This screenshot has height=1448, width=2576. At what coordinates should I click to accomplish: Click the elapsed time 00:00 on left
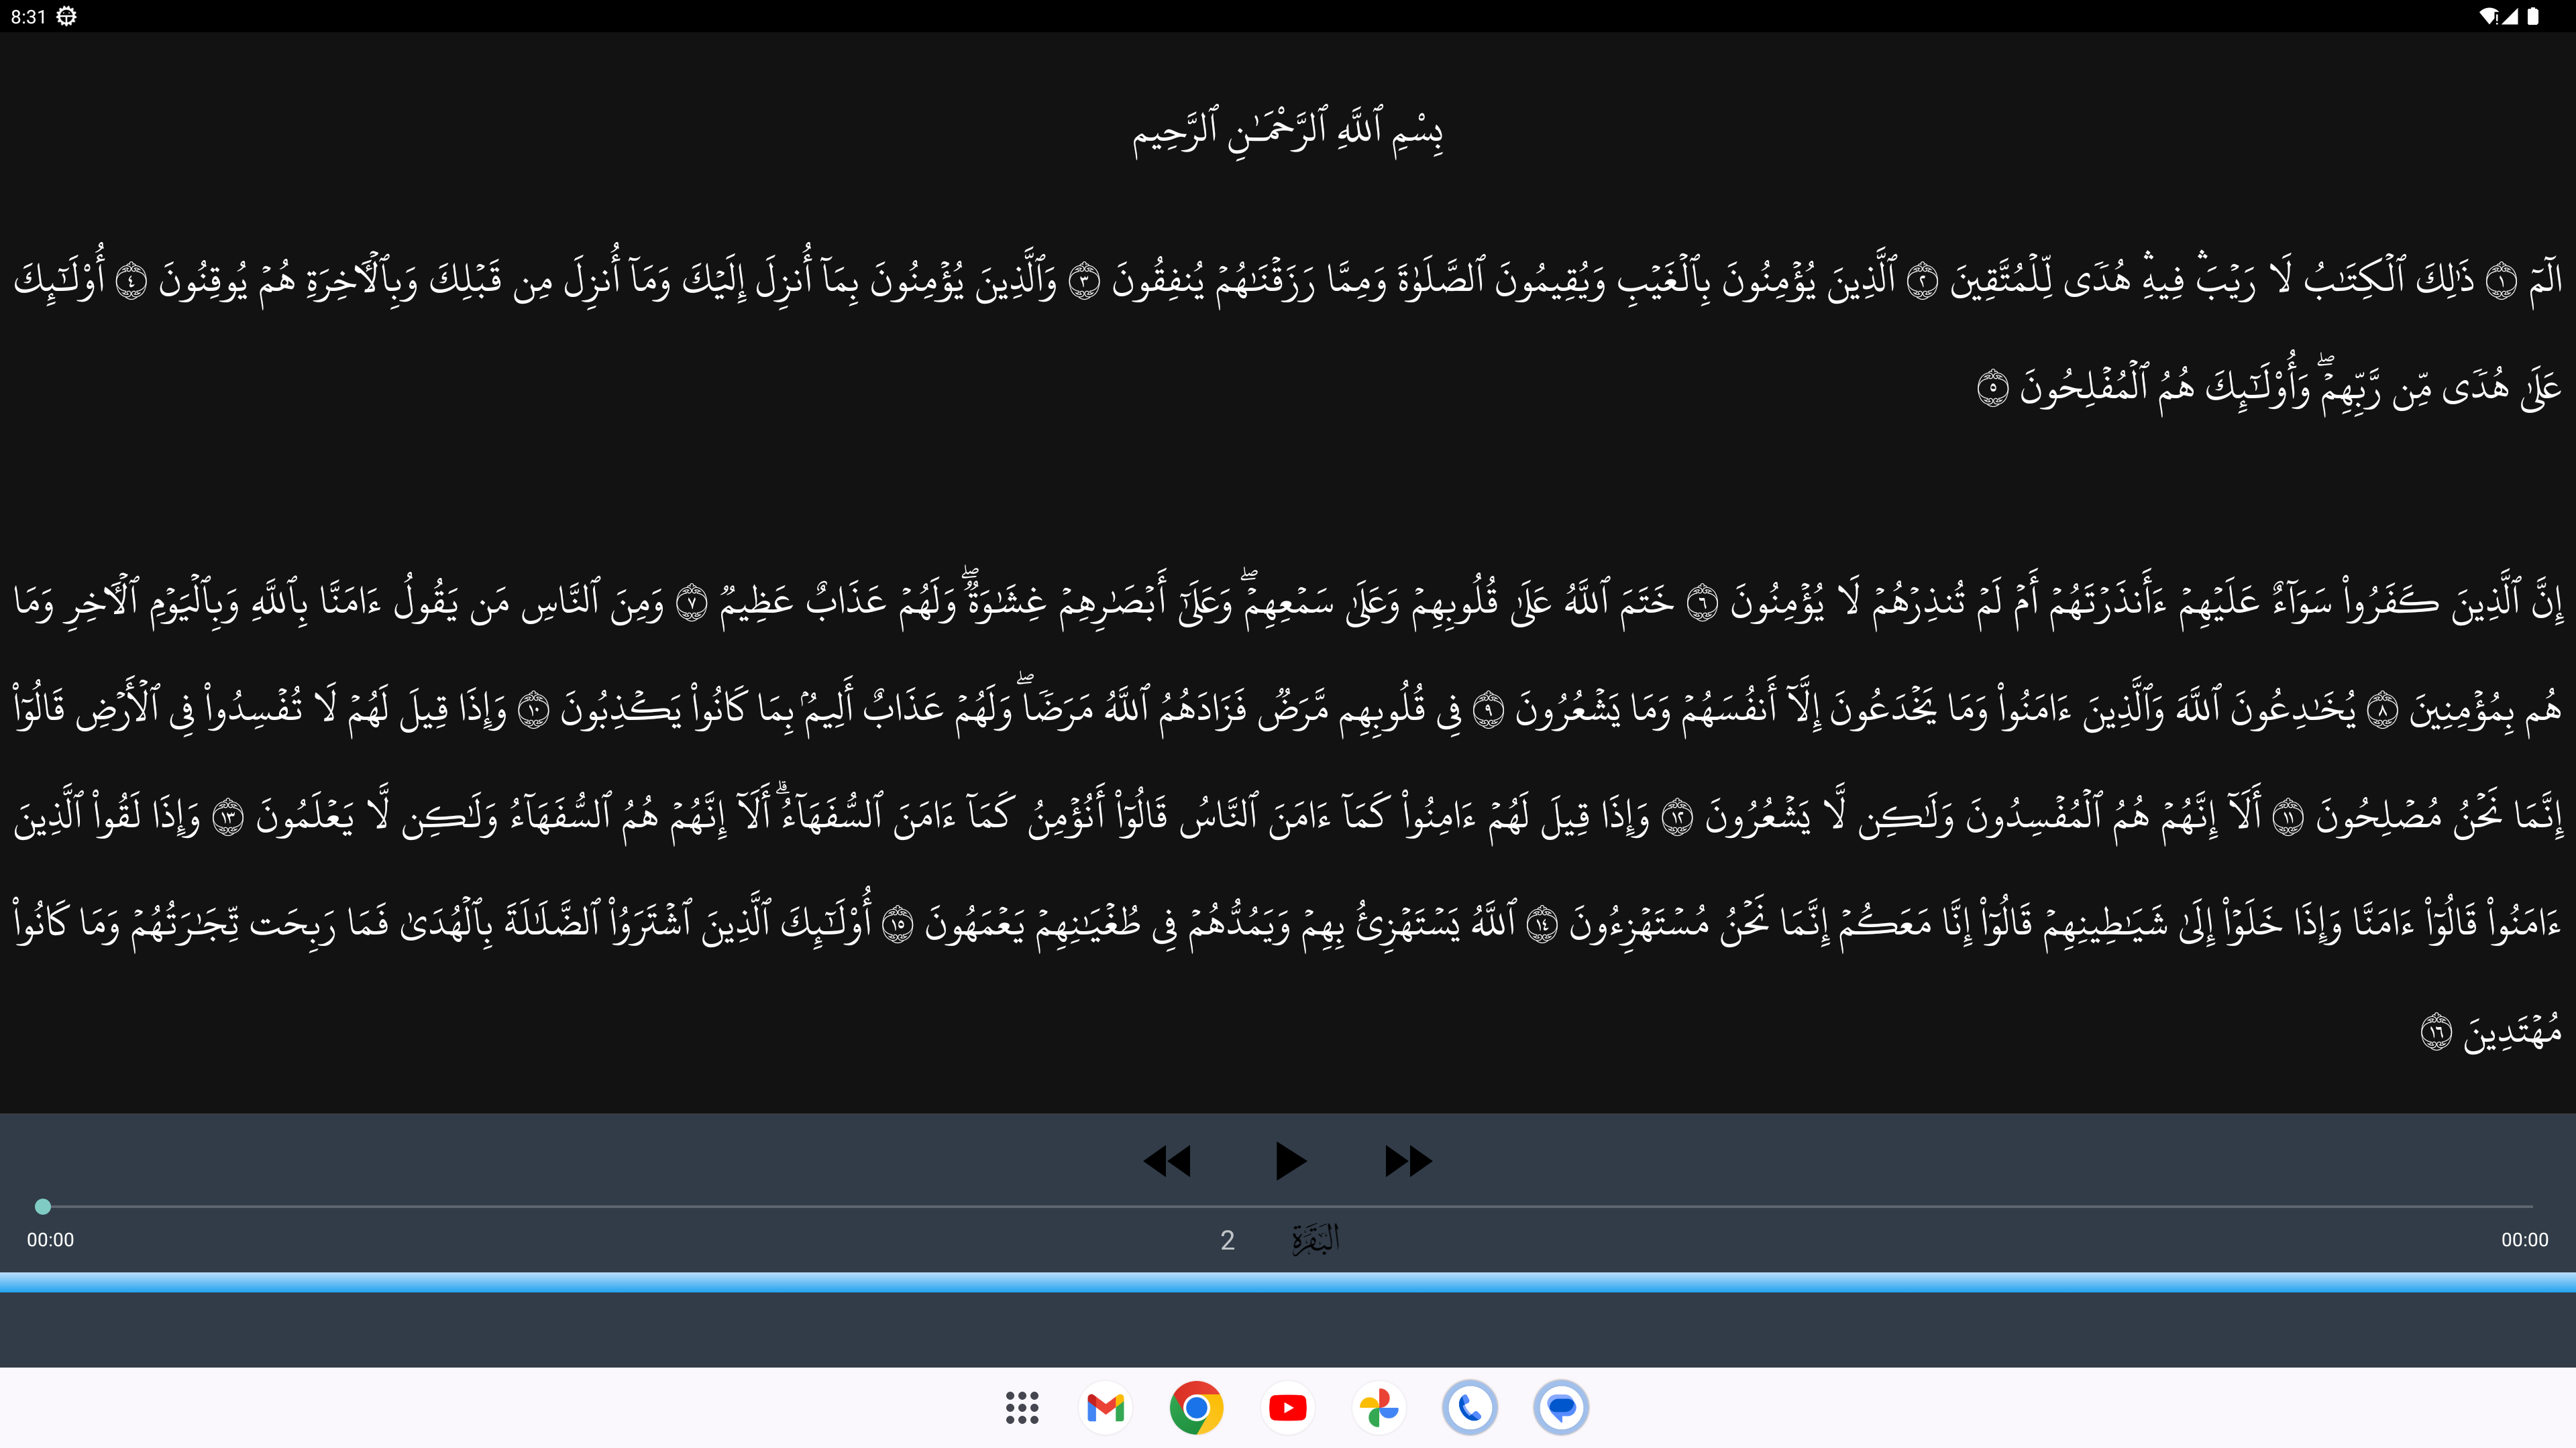[51, 1240]
